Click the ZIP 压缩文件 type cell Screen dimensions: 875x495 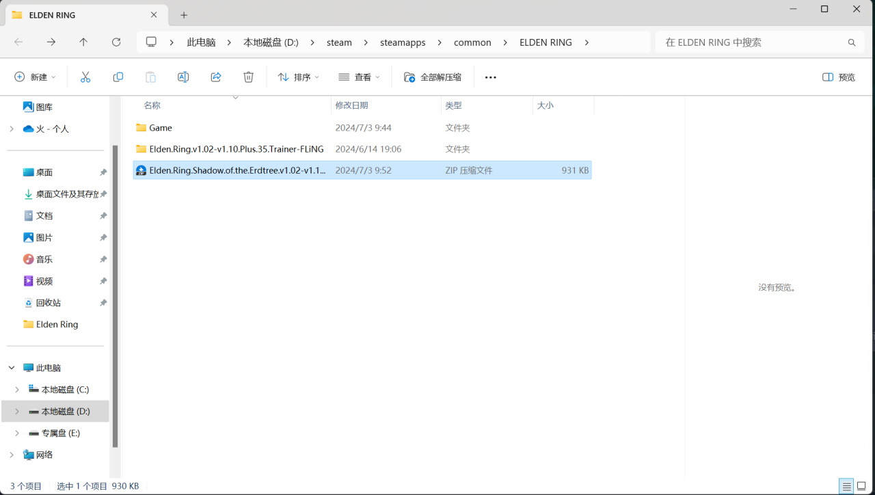tap(468, 170)
